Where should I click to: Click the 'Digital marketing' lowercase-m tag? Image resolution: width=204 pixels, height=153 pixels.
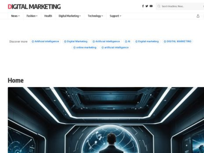point(147,41)
